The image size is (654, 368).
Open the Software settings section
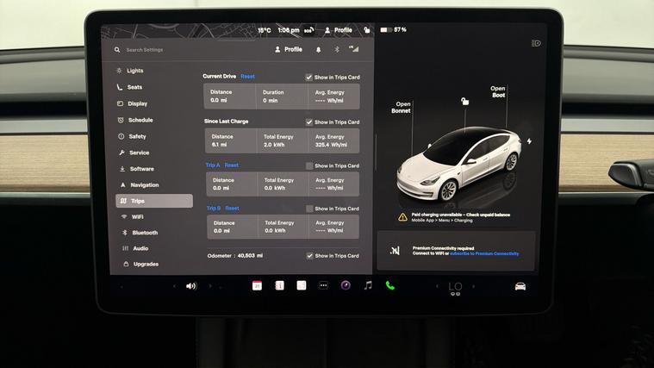pos(141,169)
